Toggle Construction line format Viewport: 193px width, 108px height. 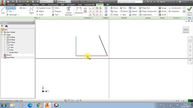(175, 8)
